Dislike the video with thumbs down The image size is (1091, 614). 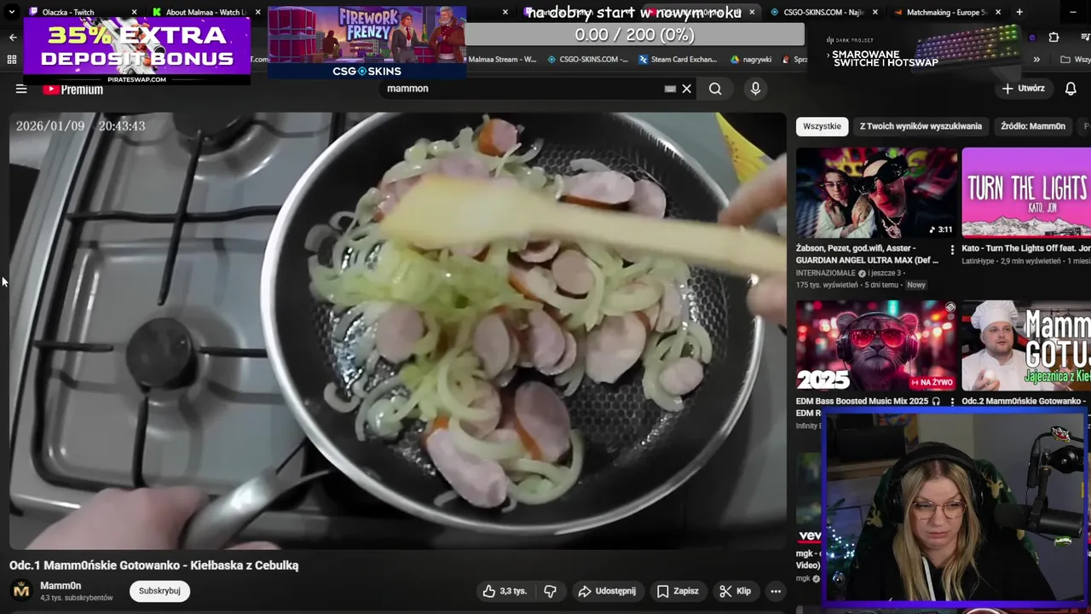tap(551, 591)
